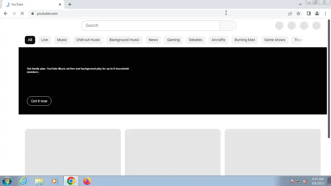Screen dimensions: 331x186
Task: Select the Gaming filter chip
Action: (173, 40)
